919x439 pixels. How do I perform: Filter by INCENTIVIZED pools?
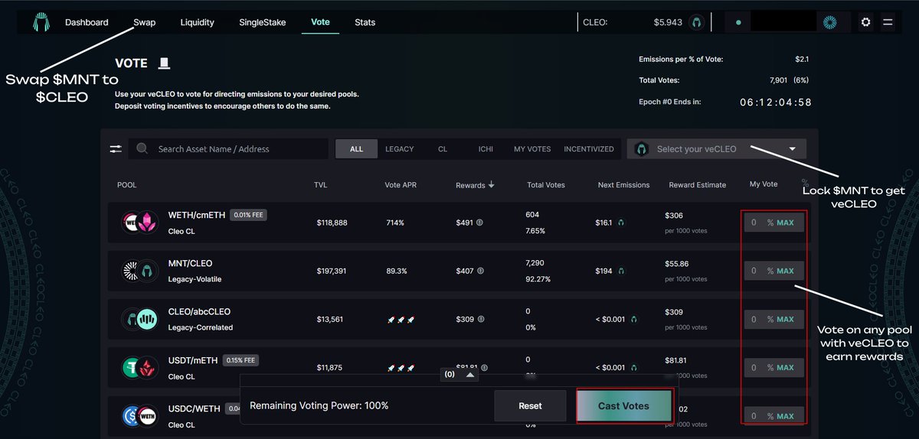(x=589, y=149)
